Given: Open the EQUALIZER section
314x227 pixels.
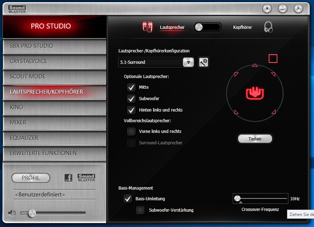Looking at the screenshot, I should [54, 138].
